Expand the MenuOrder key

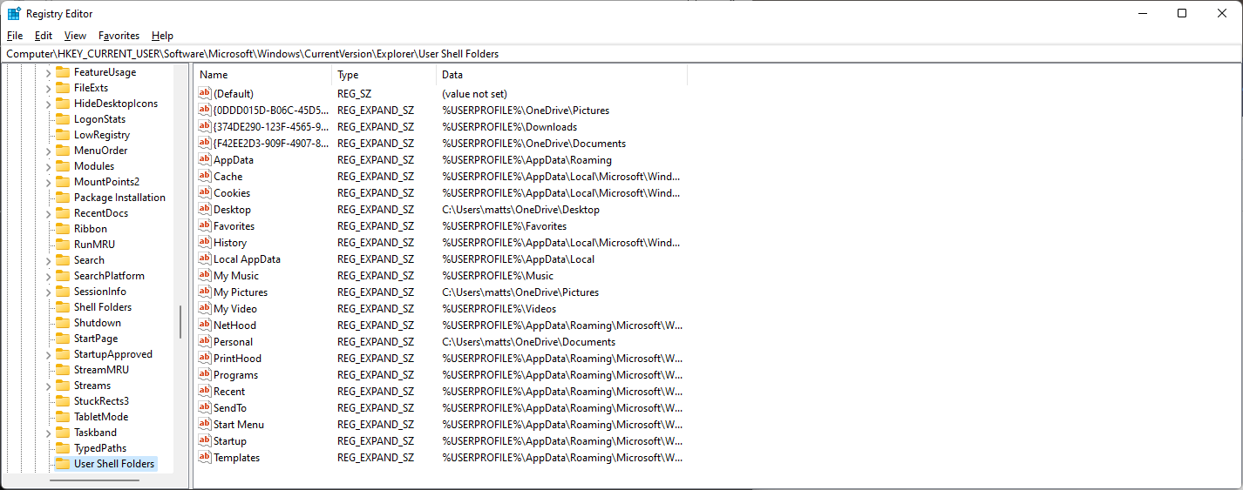tap(48, 151)
